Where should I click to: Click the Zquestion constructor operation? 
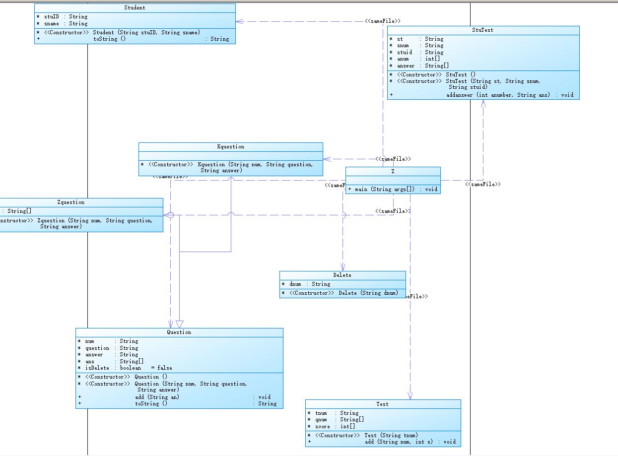pyautogui.click(x=76, y=223)
